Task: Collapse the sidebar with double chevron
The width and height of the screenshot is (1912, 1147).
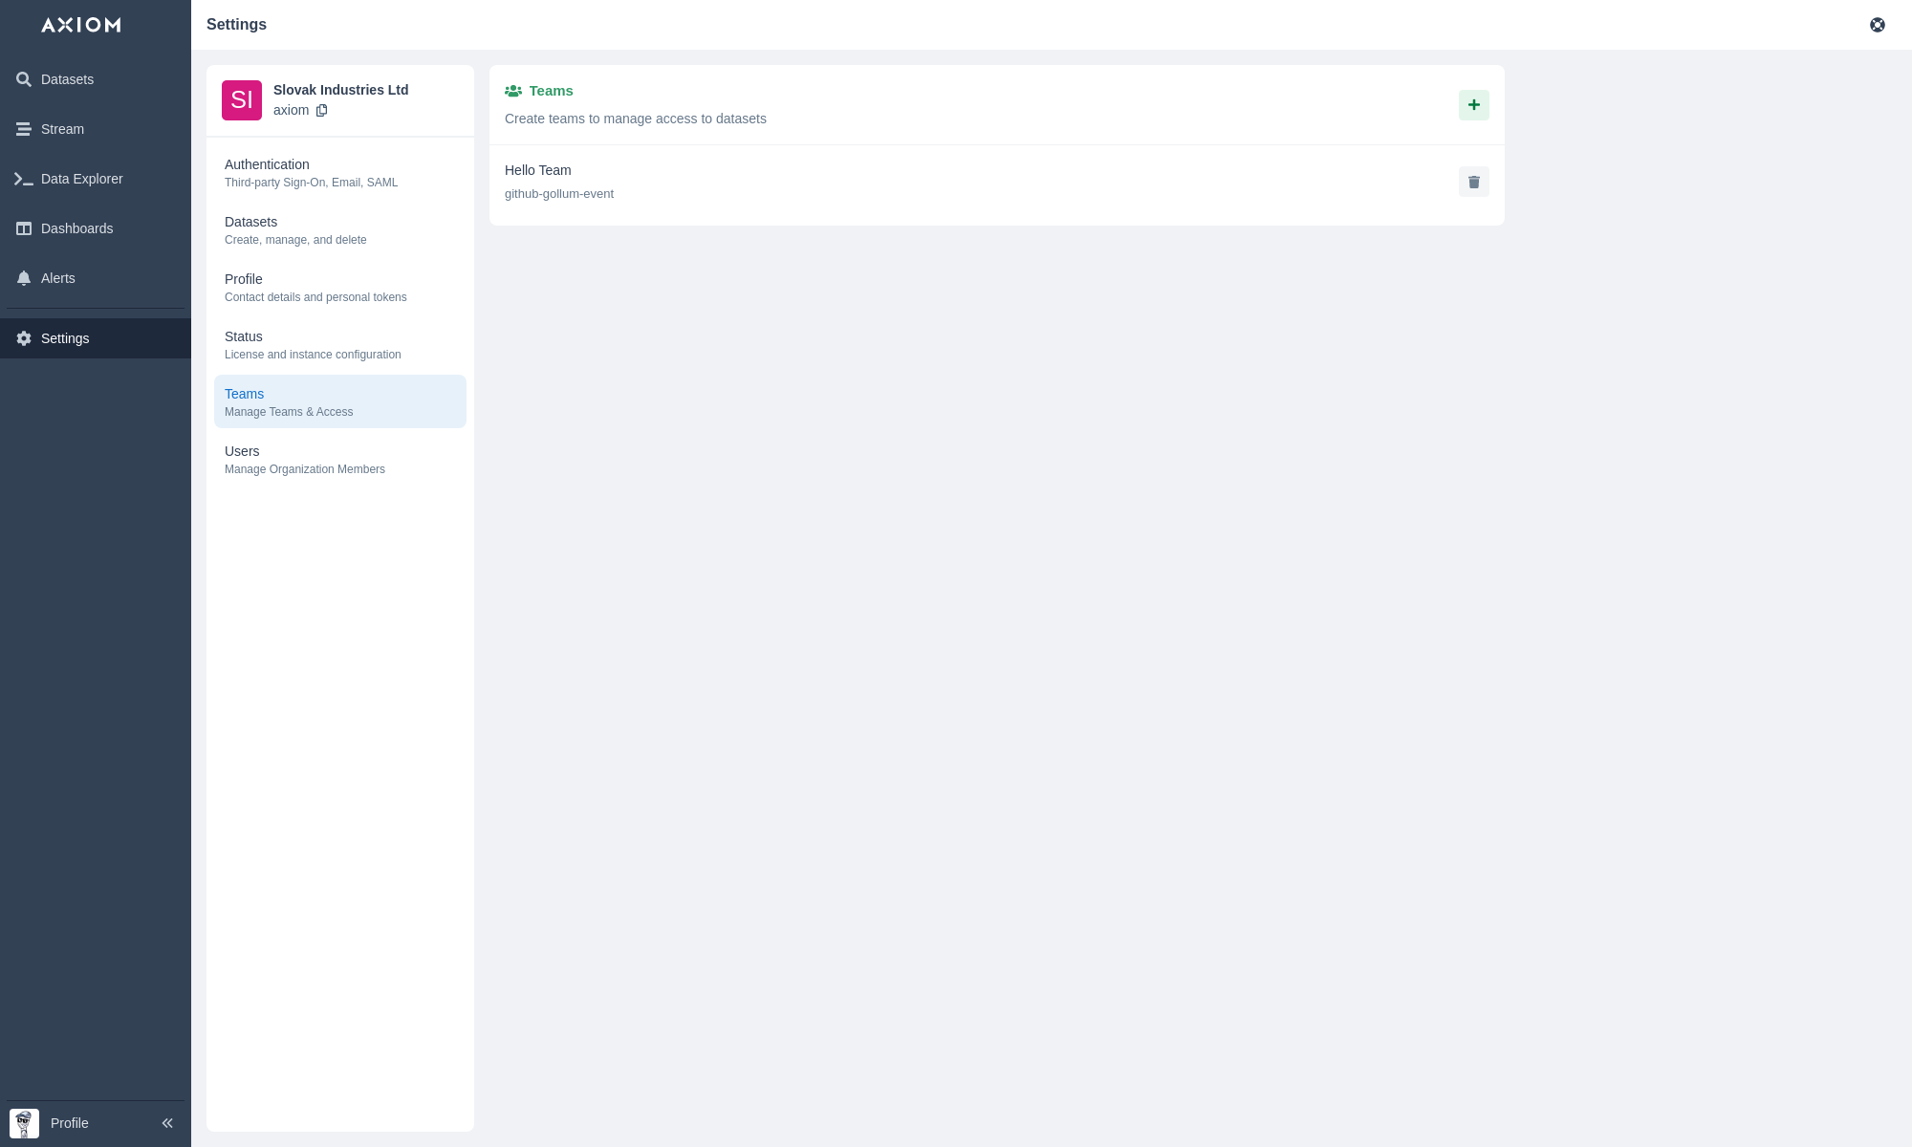Action: (x=167, y=1123)
